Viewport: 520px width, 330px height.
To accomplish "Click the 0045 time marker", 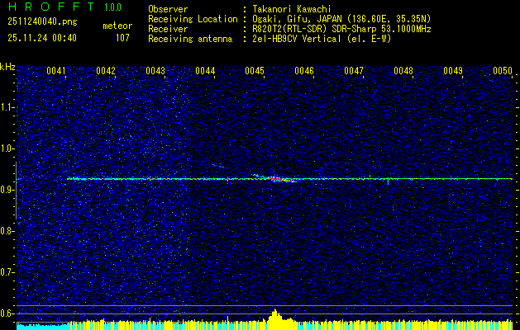I will click(255, 71).
